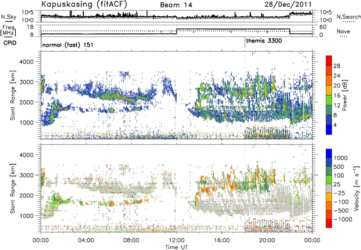Click the 500 tick on Velocity colorbar
The width and height of the screenshot is (361, 250).
coord(339,167)
